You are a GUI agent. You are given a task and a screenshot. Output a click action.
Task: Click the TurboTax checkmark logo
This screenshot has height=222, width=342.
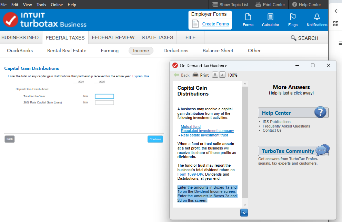(x=11, y=20)
